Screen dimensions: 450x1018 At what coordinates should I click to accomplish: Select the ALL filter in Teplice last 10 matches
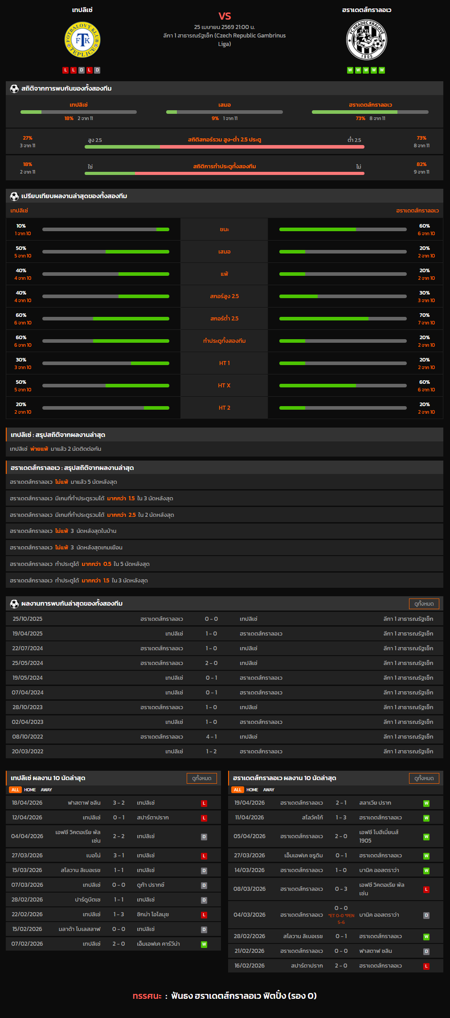tap(15, 789)
